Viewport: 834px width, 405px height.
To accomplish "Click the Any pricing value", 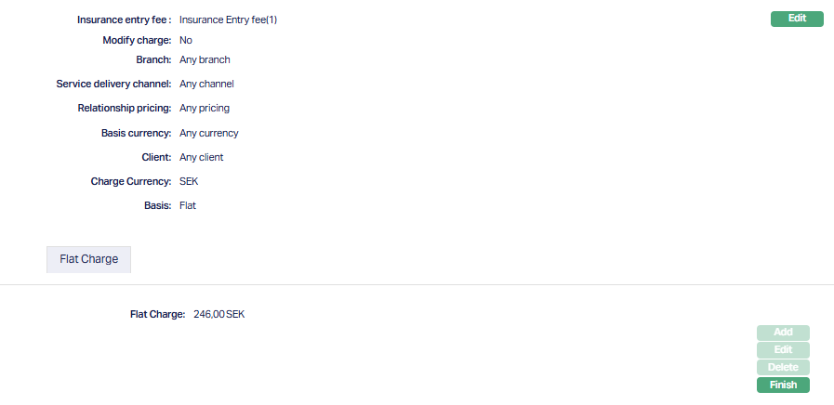I will point(205,108).
